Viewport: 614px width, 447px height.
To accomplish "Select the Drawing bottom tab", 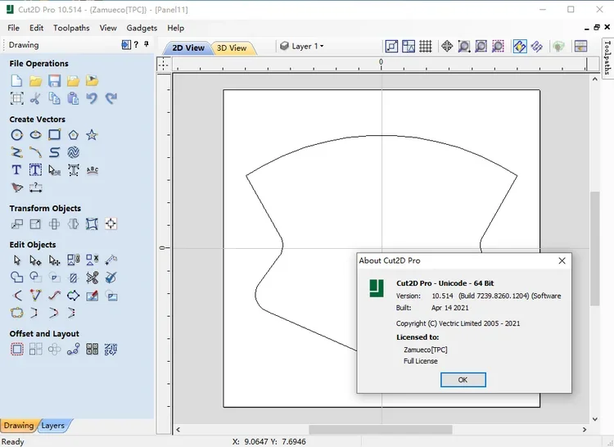I will tap(18, 426).
